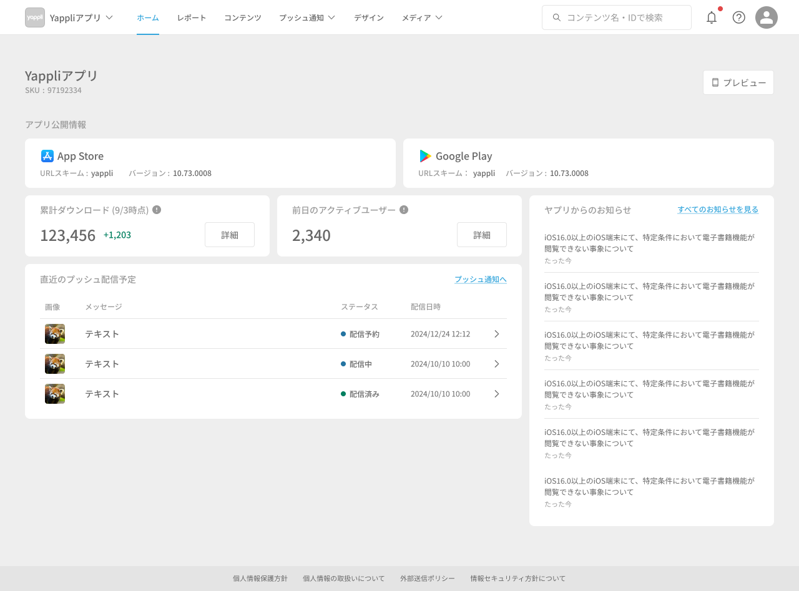Click the プレビュー button
Image resolution: width=799 pixels, height=591 pixels.
[x=738, y=82]
